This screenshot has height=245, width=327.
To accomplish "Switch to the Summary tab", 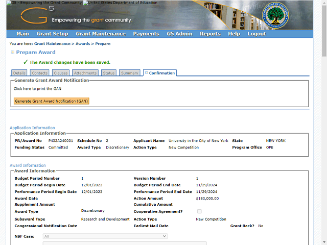I will pyautogui.click(x=129, y=73).
